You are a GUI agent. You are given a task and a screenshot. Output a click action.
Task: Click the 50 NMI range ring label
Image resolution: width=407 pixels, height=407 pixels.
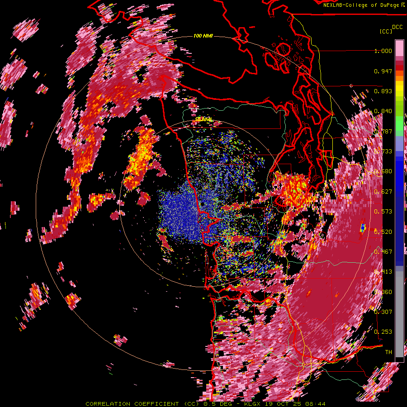(203, 119)
